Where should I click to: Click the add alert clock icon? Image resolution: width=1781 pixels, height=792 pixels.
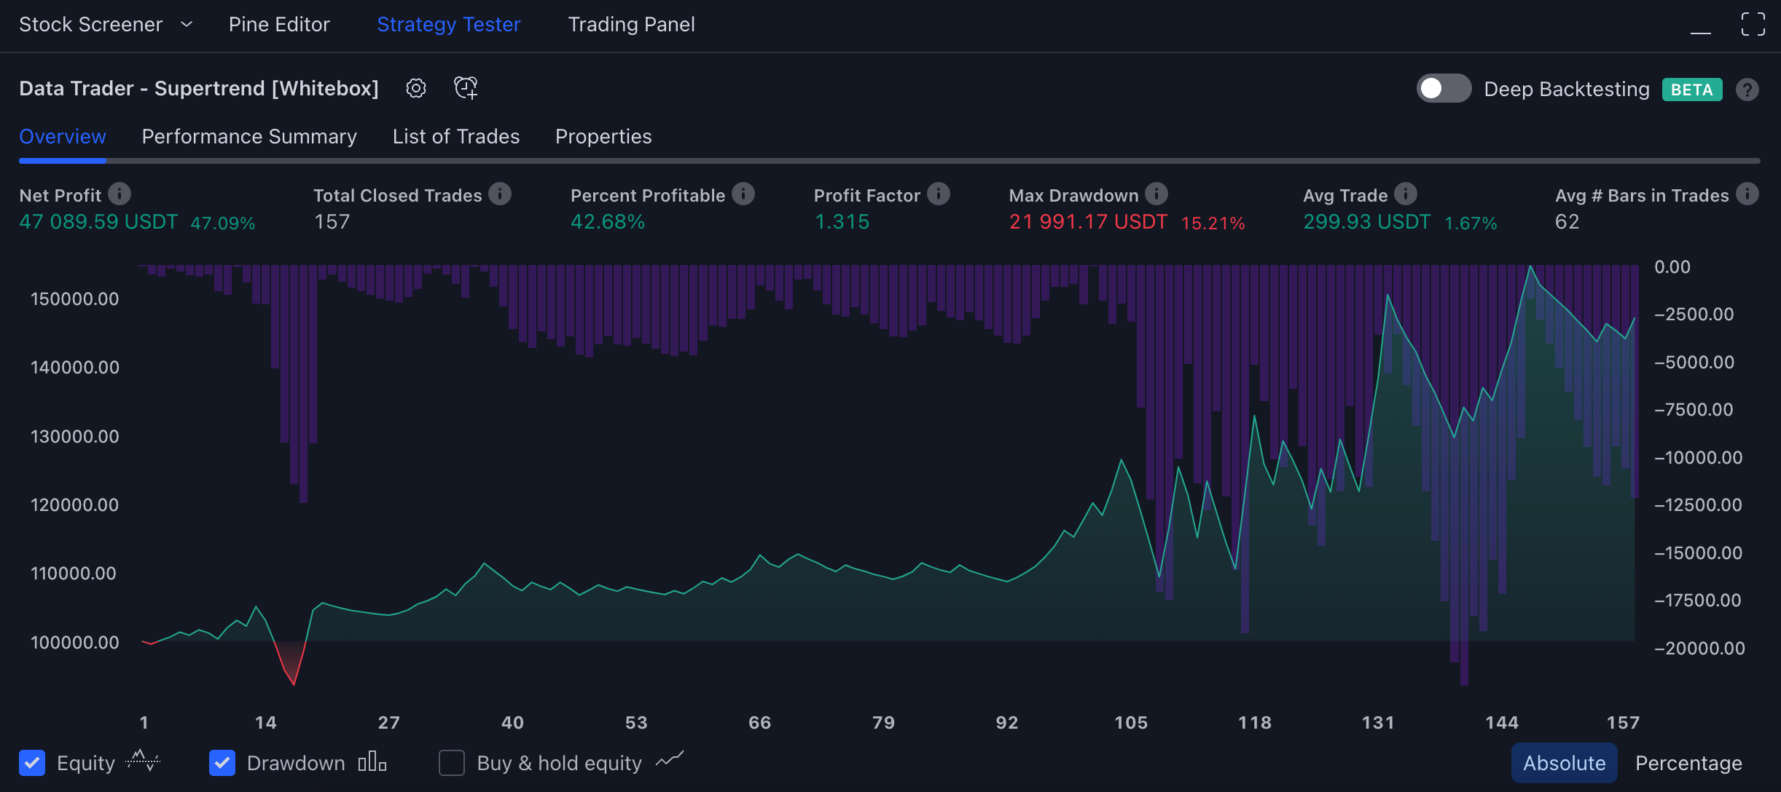click(466, 88)
